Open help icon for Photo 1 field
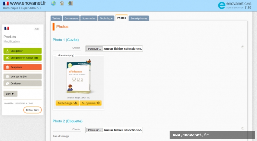 pyautogui.click(x=243, y=47)
